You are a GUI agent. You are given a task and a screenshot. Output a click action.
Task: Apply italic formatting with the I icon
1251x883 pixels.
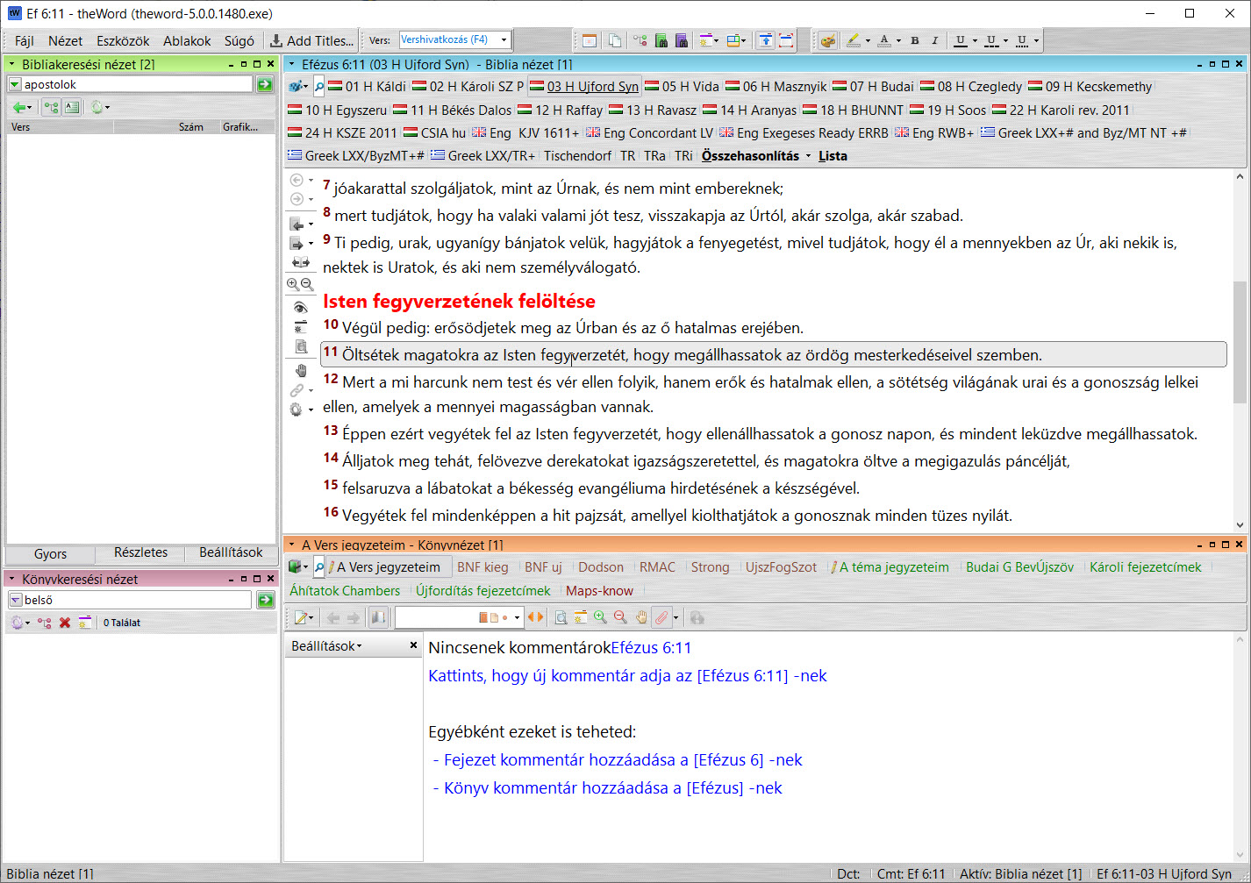[x=934, y=40]
